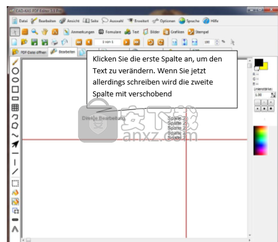Select the pencil freehand drawing tool
The image size is (278, 242).
click(x=15, y=62)
